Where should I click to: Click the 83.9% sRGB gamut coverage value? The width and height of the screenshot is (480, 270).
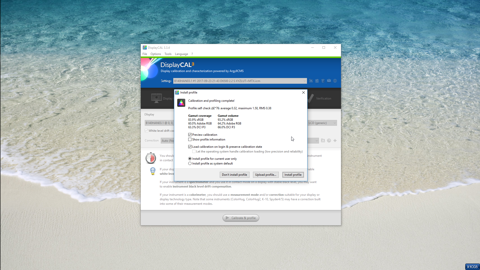click(x=196, y=120)
